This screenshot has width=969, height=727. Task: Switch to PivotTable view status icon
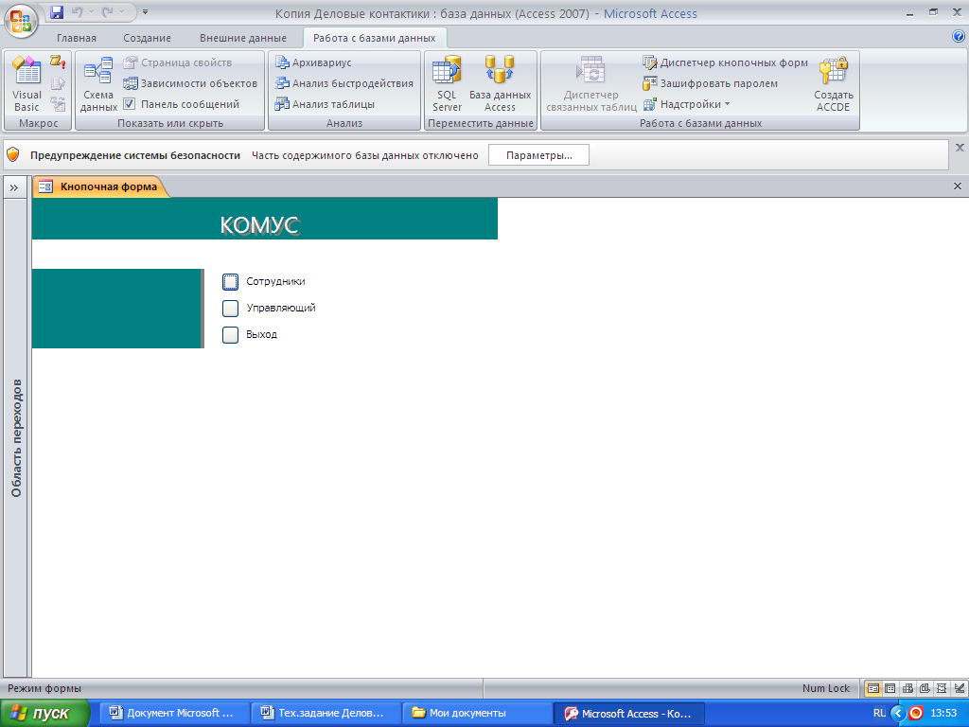coord(907,688)
